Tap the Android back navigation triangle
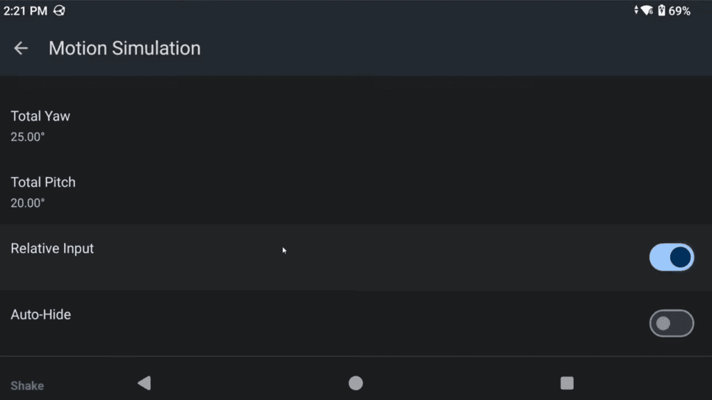 tap(145, 383)
